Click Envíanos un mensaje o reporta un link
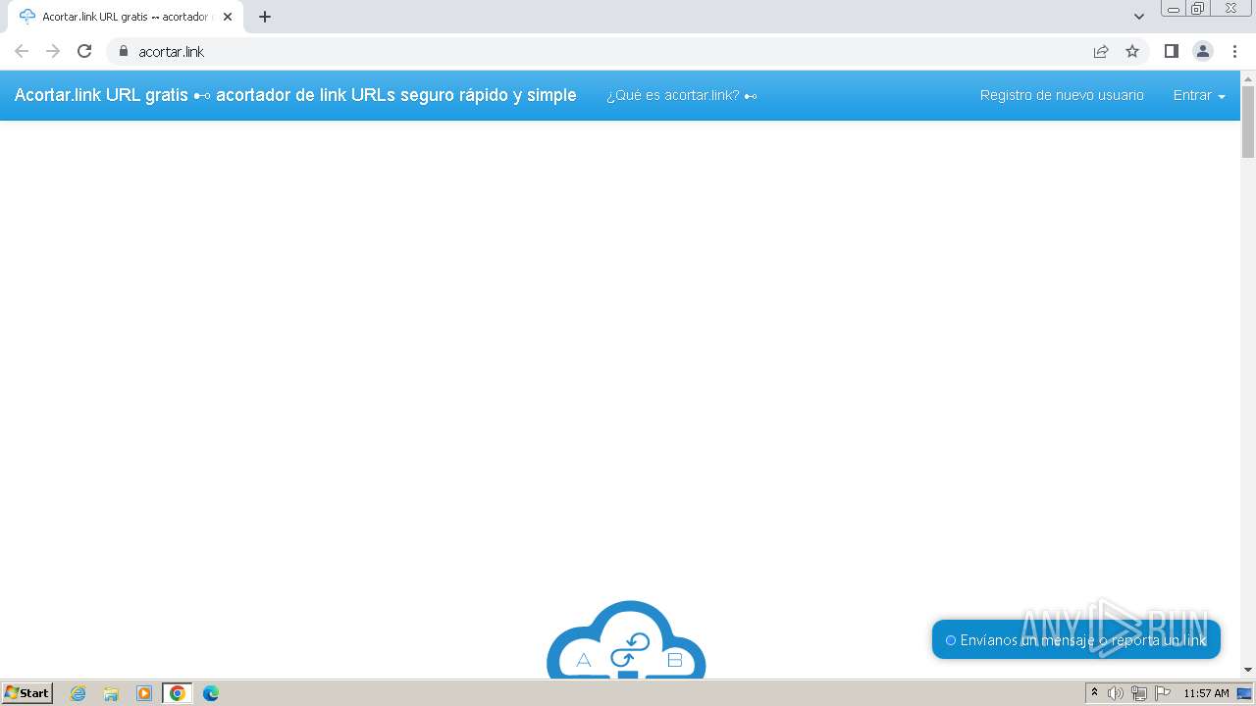The width and height of the screenshot is (1256, 706). click(x=1076, y=639)
